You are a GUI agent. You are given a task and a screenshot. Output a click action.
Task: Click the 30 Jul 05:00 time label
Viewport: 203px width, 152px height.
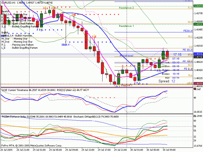tap(153, 150)
